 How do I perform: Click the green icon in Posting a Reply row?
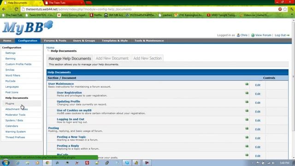coord(247,146)
